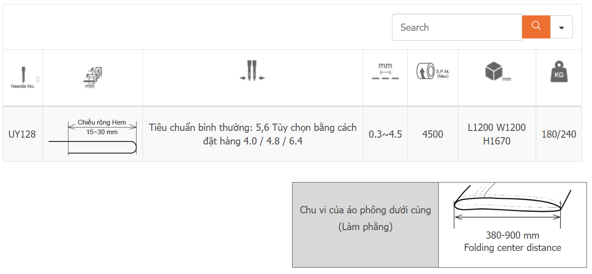Open the dropdown arrow beside search

[561, 27]
